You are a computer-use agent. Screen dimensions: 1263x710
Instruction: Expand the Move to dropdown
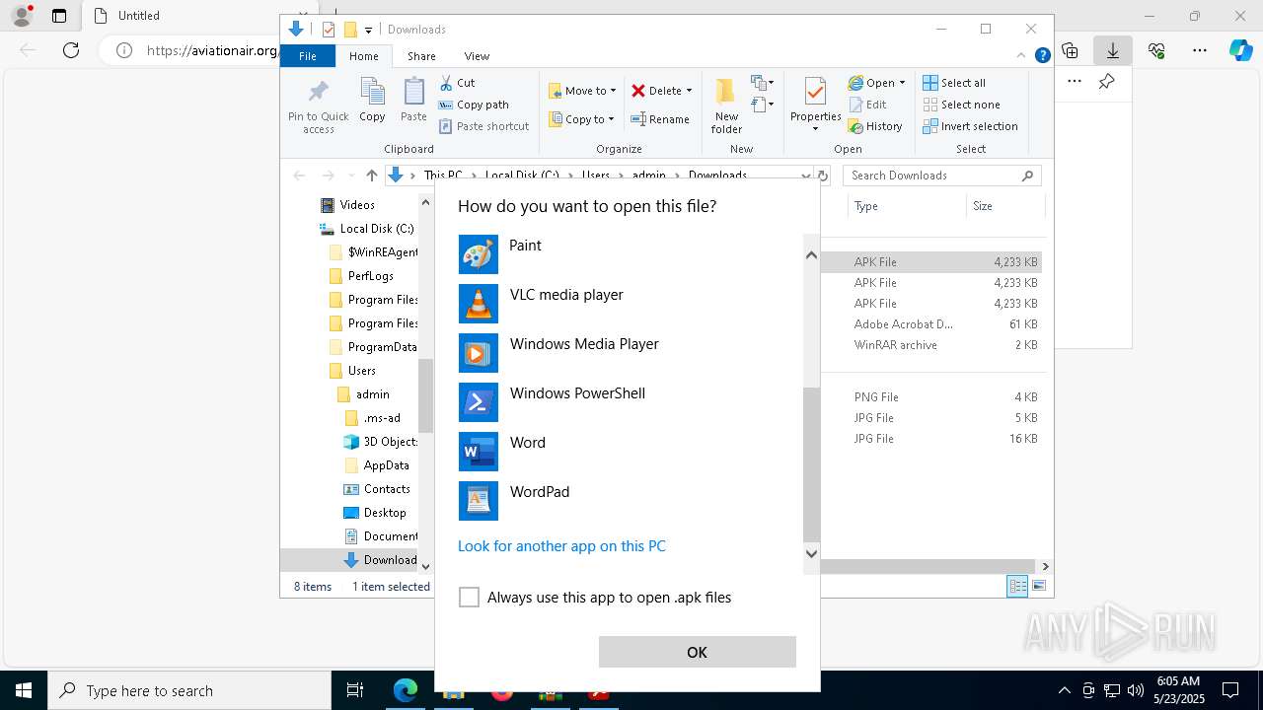pos(613,91)
